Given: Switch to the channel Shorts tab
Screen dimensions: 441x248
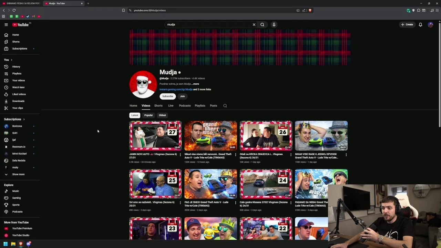Looking at the screenshot, I should coord(158,106).
